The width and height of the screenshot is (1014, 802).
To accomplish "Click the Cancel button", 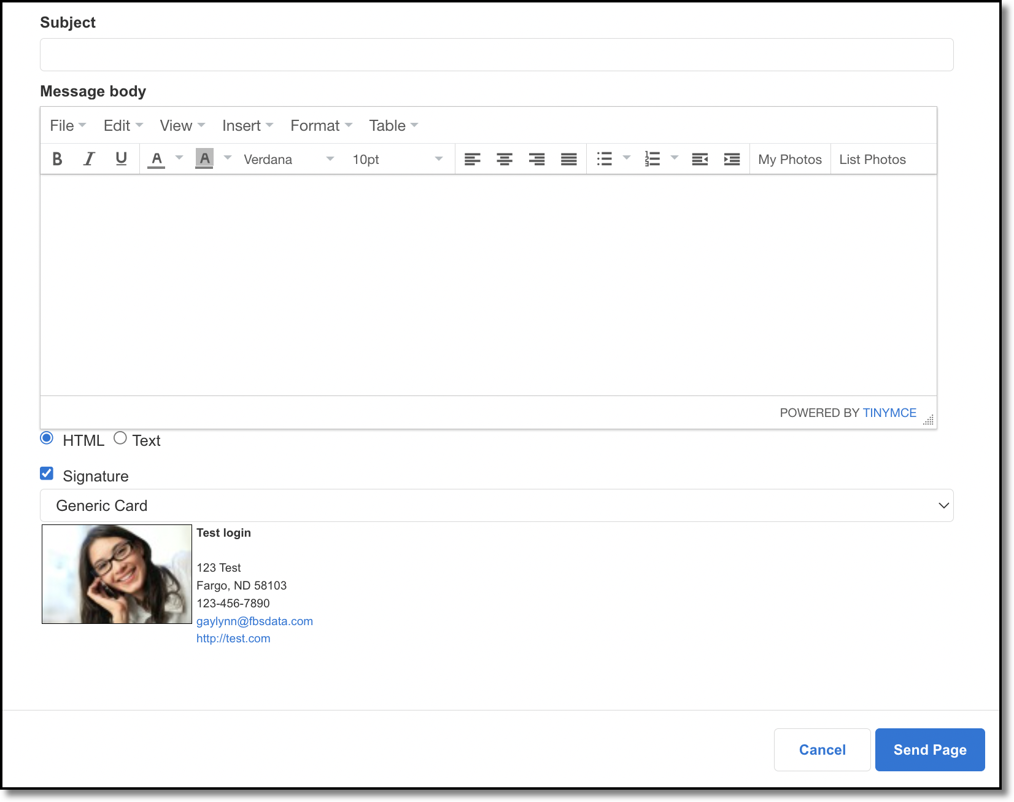I will point(822,750).
